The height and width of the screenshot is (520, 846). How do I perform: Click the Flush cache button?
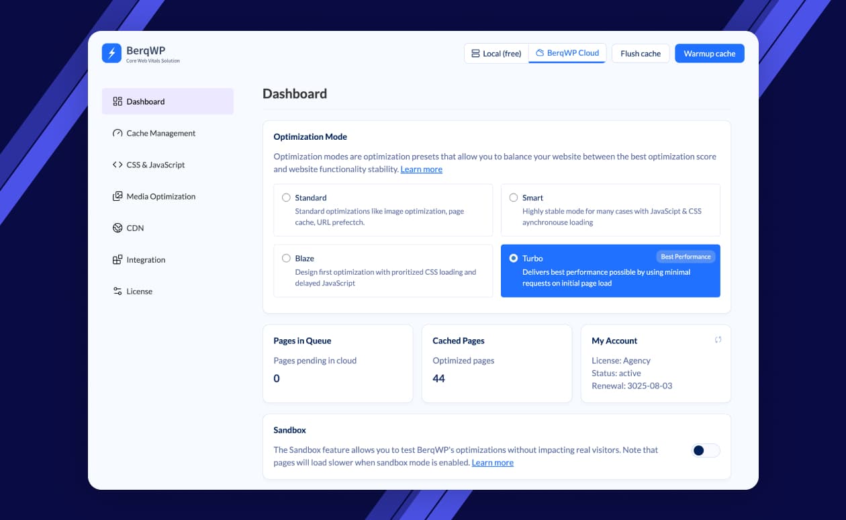[641, 53]
